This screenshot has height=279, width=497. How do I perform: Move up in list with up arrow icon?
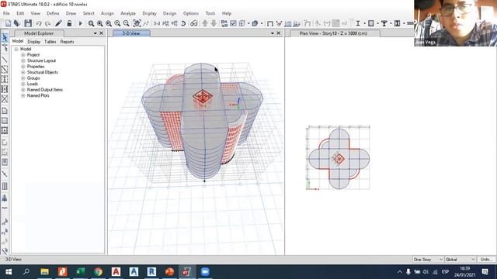pyautogui.click(x=205, y=23)
